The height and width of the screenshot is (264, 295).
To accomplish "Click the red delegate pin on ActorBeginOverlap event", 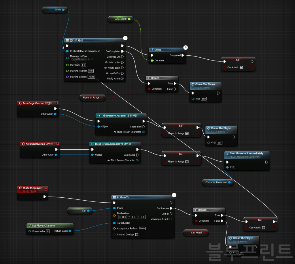I will (x=57, y=103).
